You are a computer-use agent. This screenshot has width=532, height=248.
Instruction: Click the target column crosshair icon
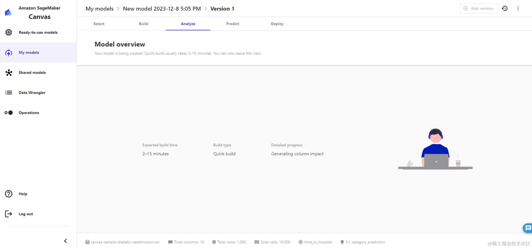coord(301,242)
